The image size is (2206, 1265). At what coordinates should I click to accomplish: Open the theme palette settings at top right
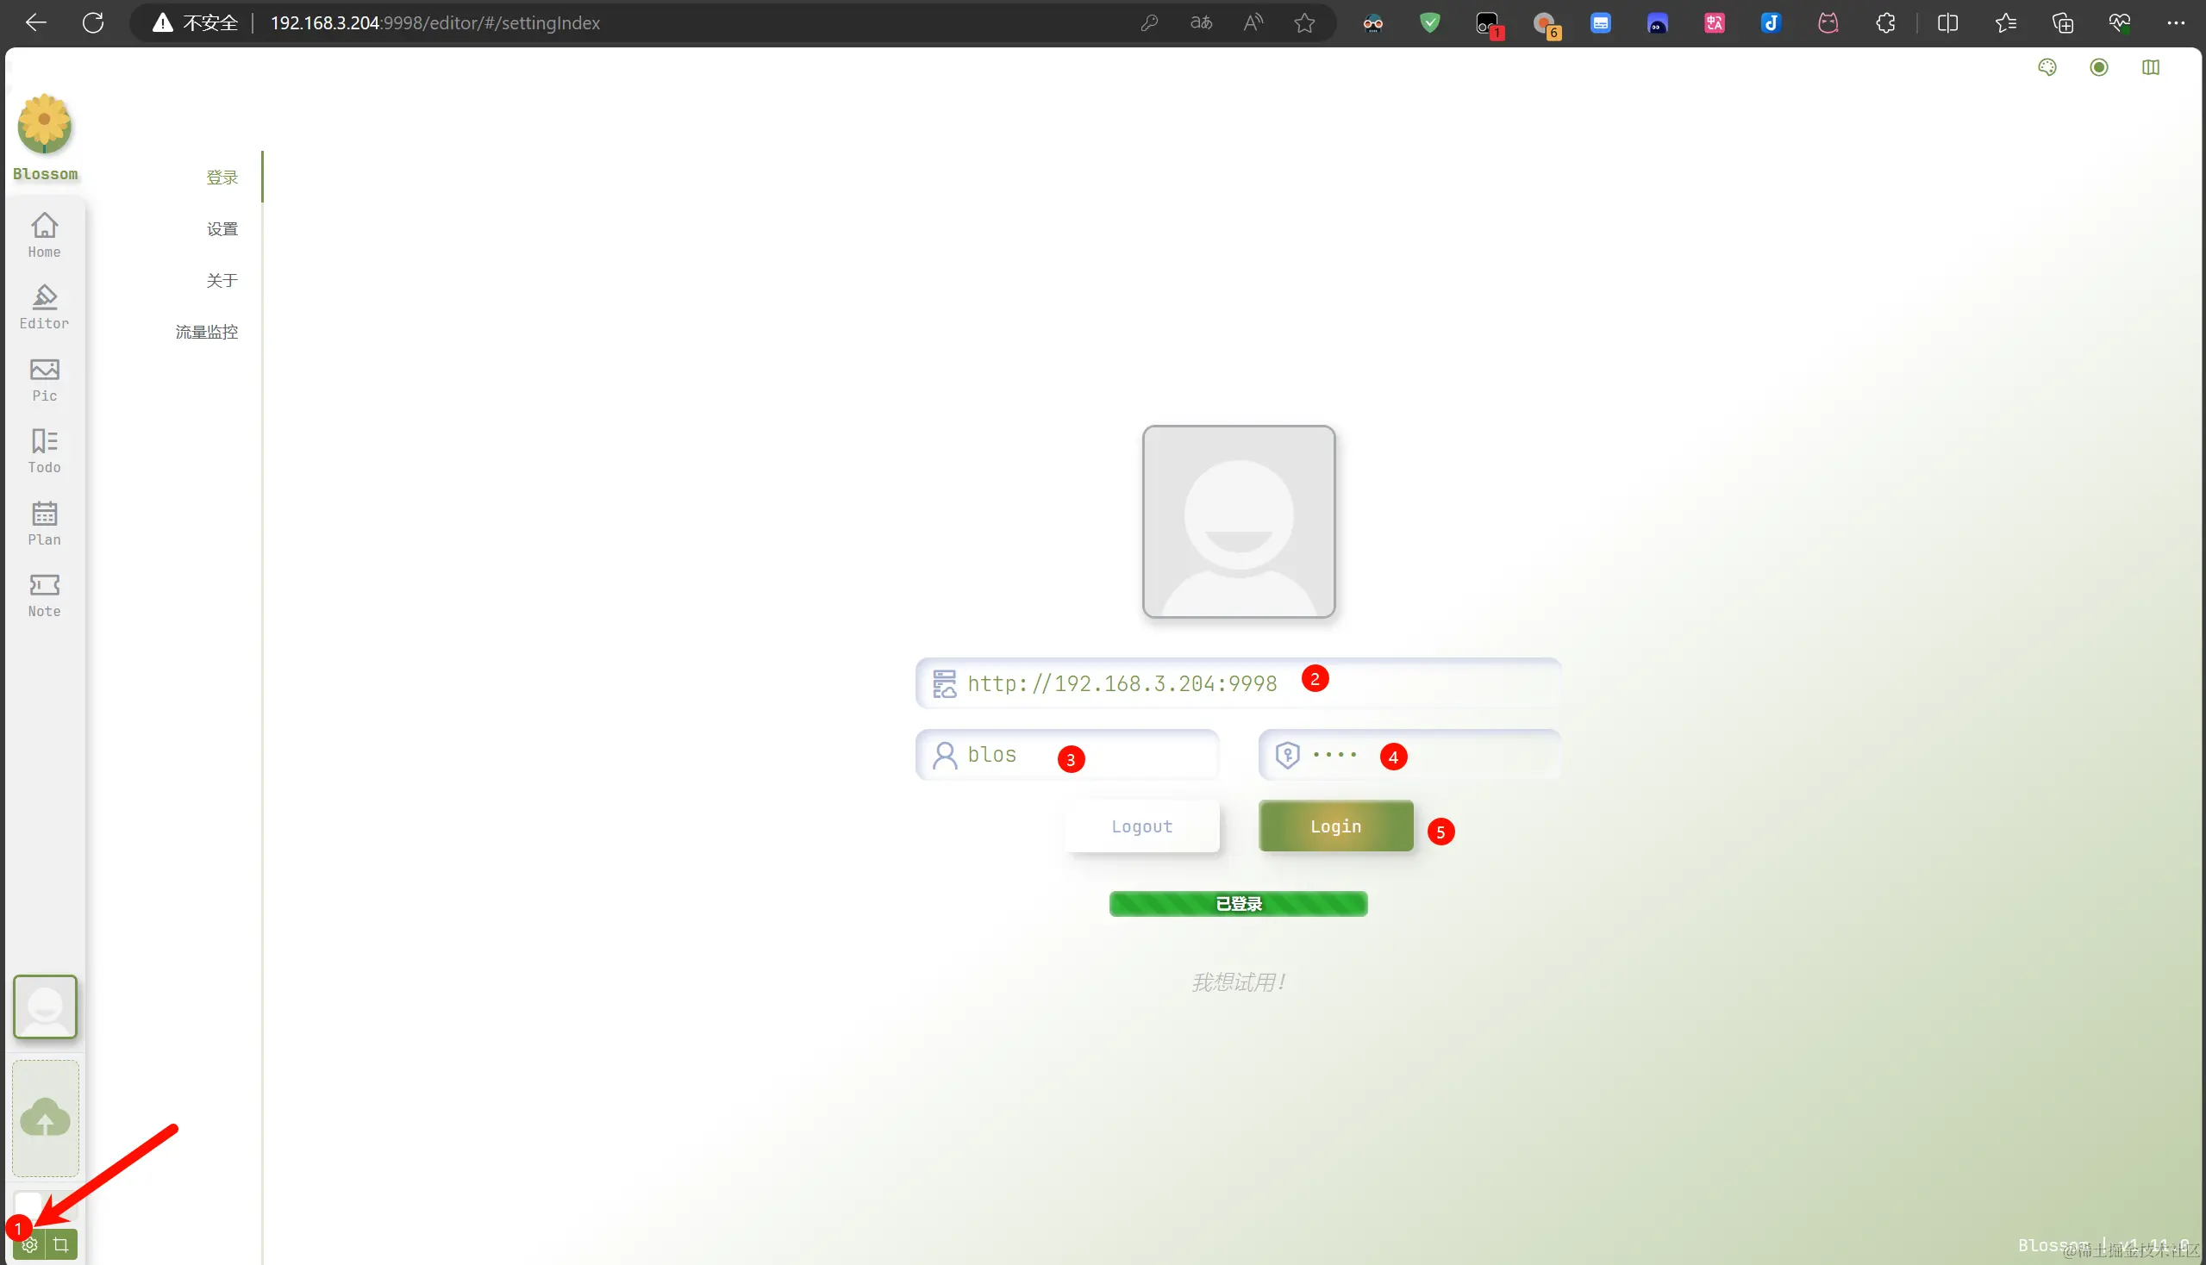(2047, 67)
